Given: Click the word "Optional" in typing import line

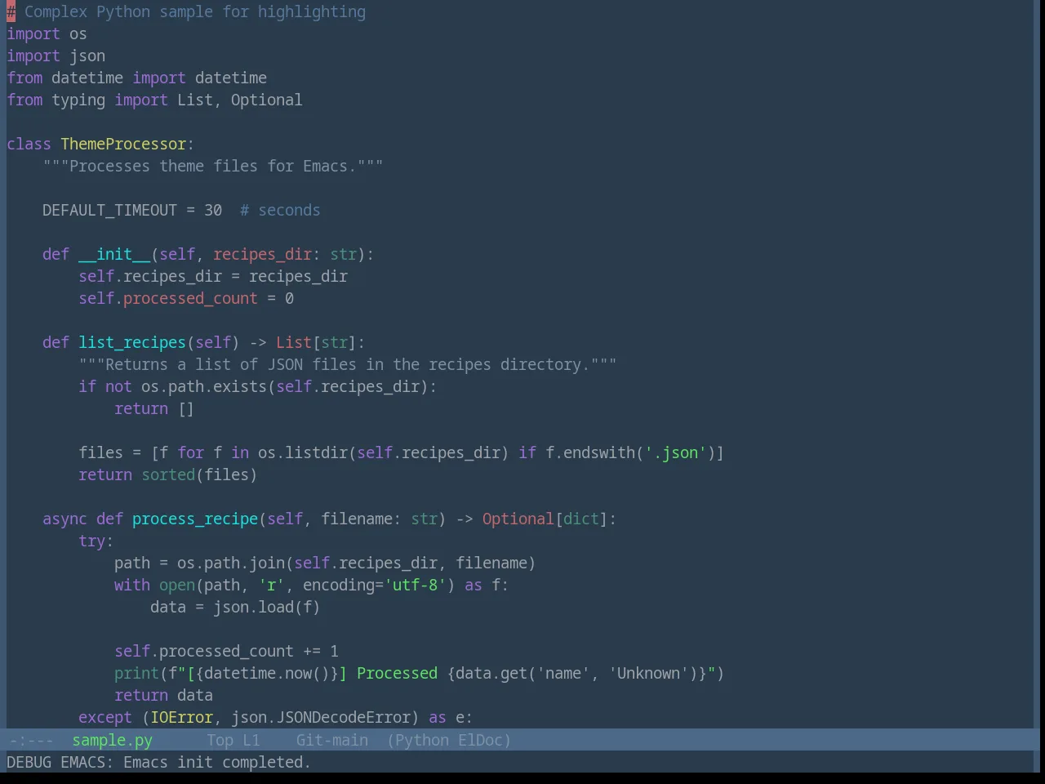Looking at the screenshot, I should pyautogui.click(x=266, y=100).
